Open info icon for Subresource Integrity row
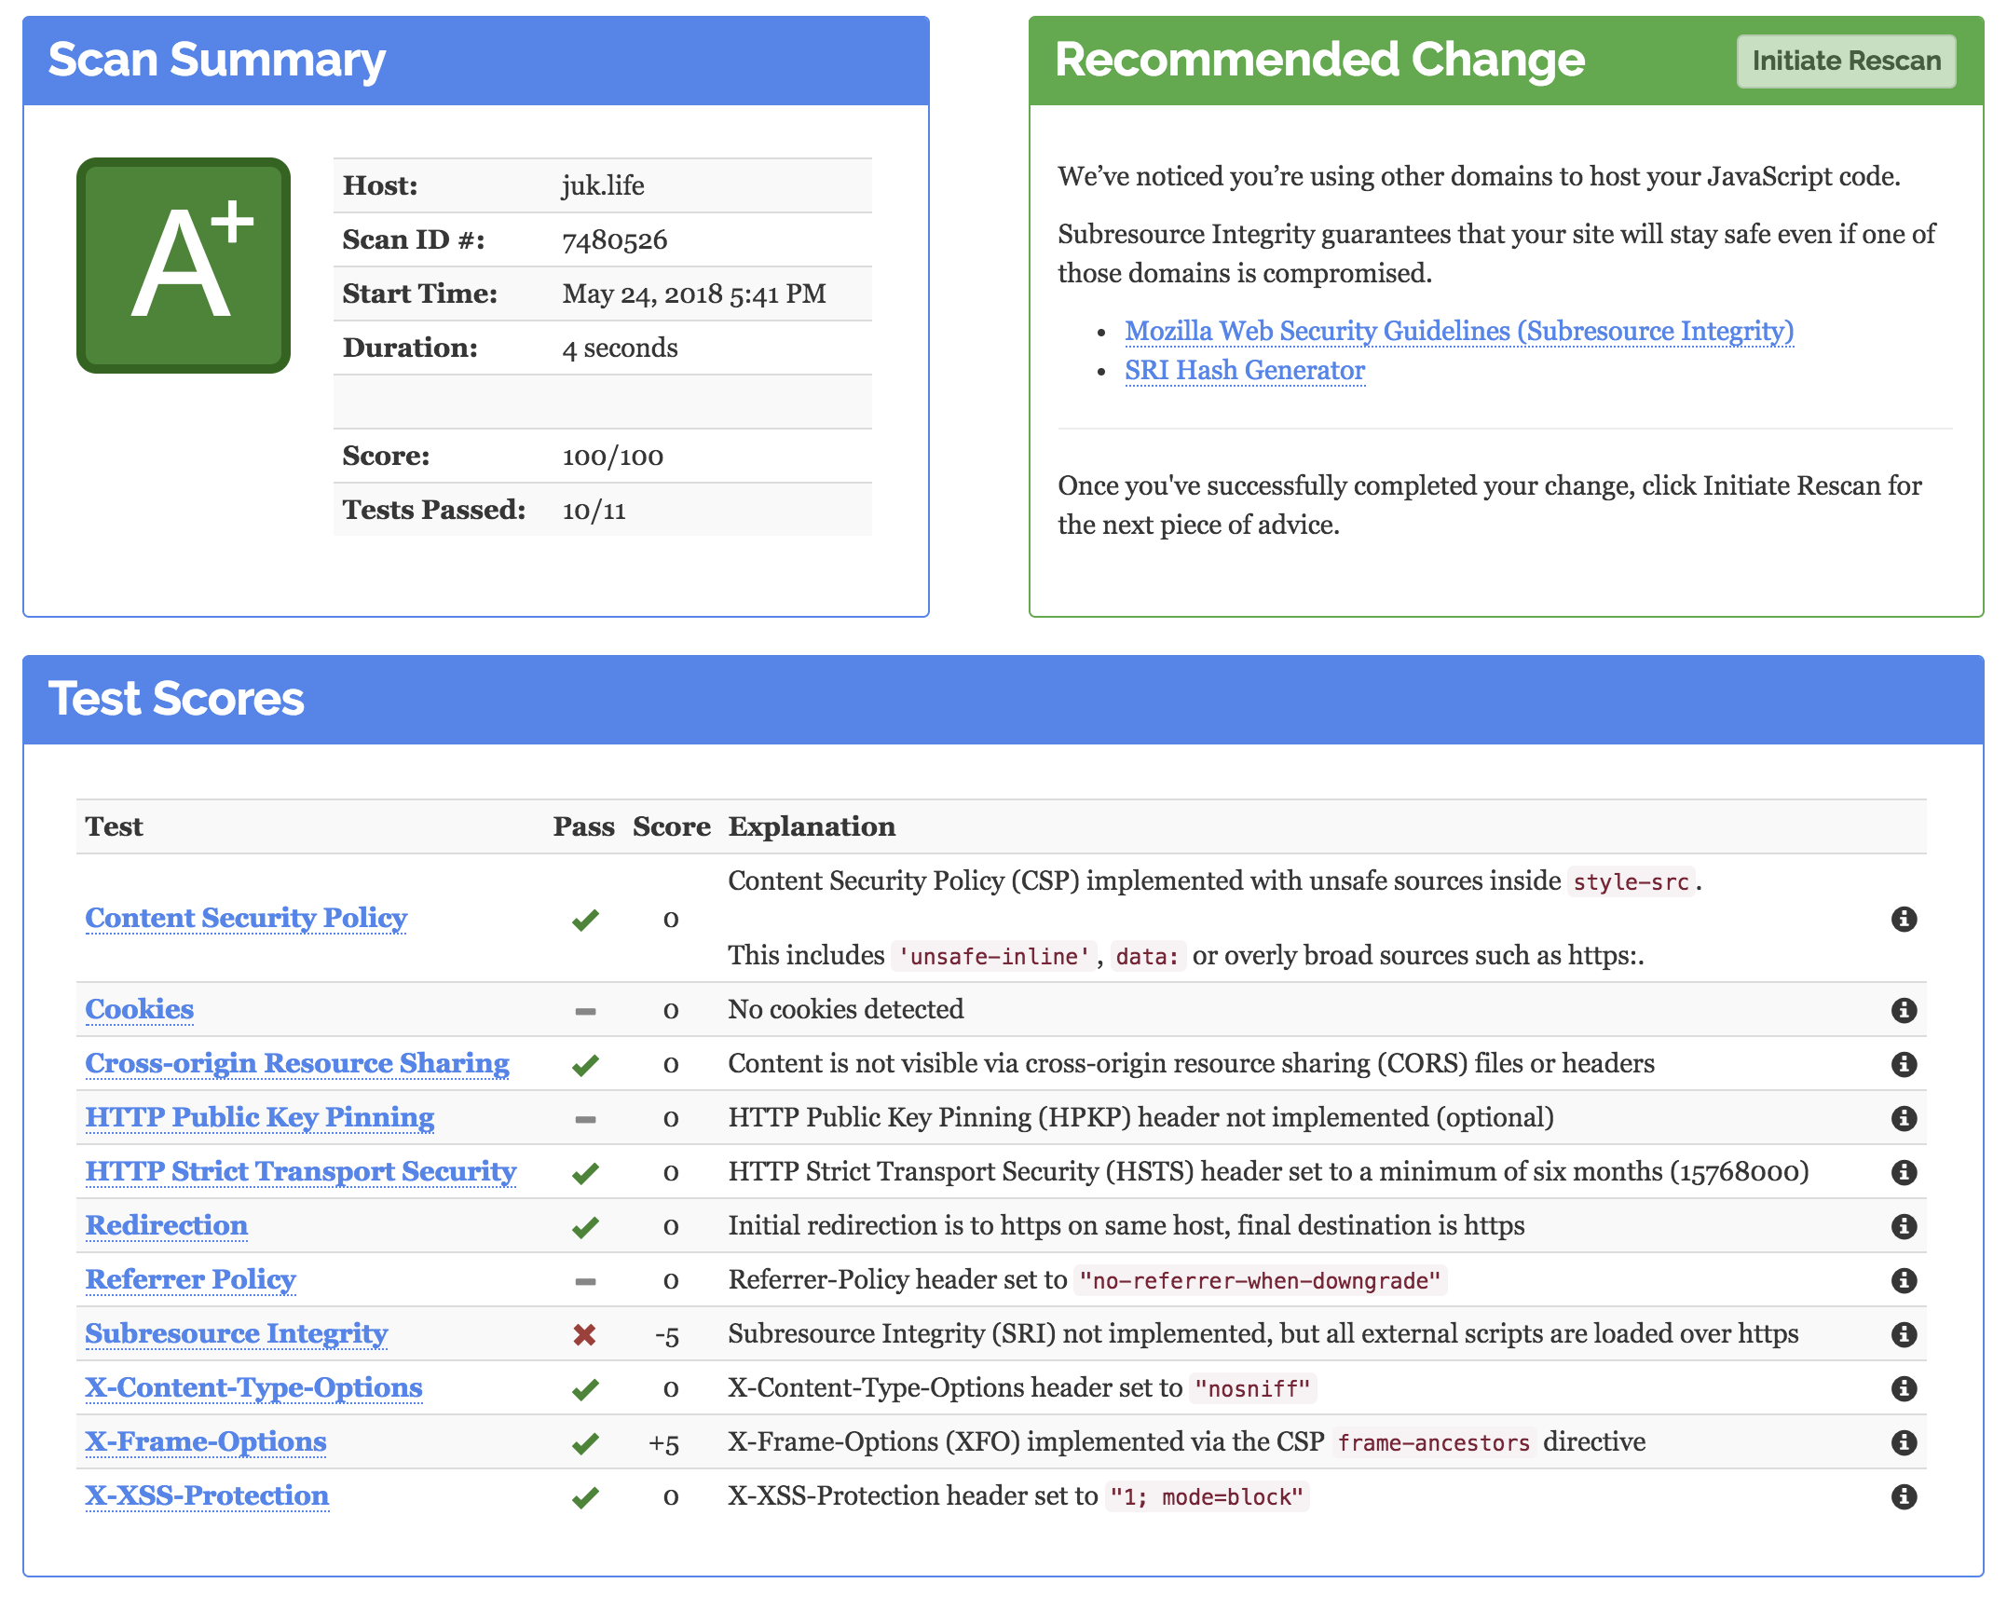Screen dimensions: 2007x1597 1904,1334
